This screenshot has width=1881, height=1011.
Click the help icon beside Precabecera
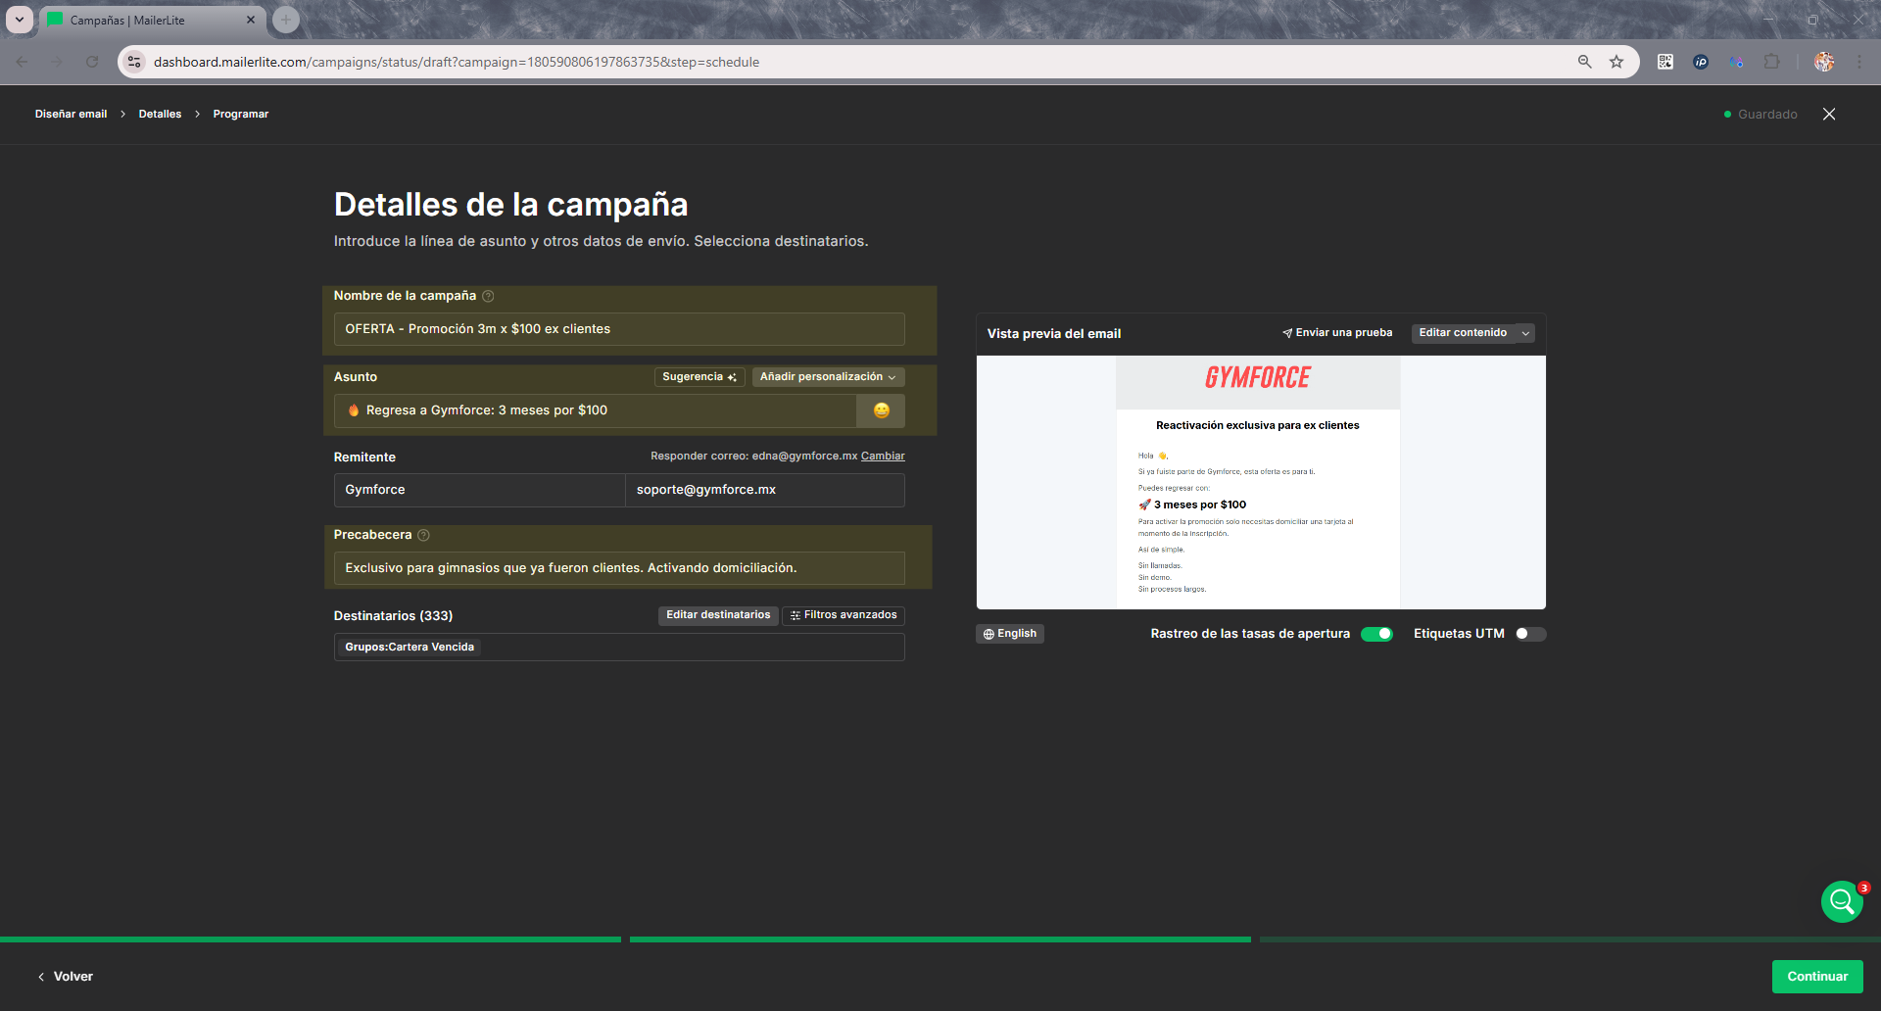[423, 535]
